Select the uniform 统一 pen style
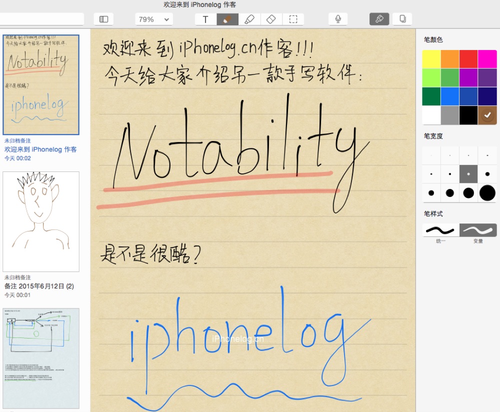Viewport: 500px width, 412px height. coord(440,230)
